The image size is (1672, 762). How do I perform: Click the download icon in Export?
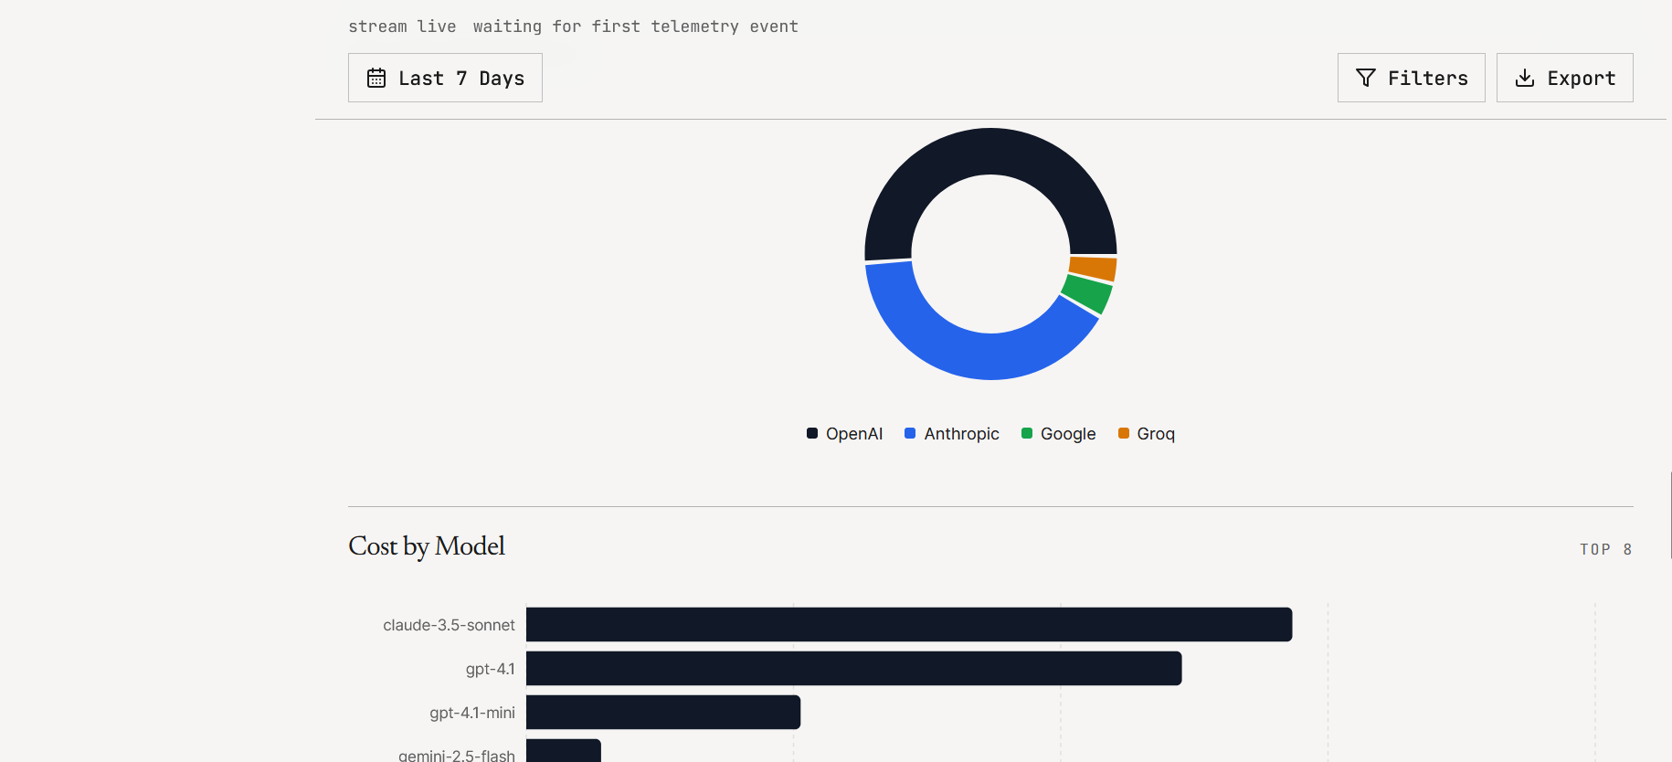coord(1524,78)
